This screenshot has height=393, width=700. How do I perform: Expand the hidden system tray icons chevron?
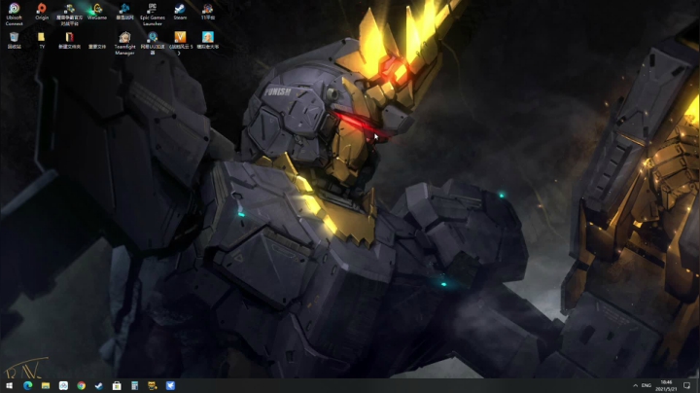click(x=635, y=385)
